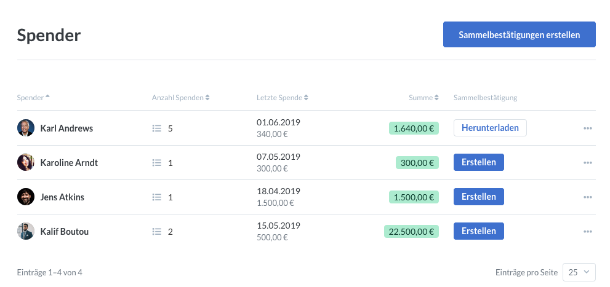The height and width of the screenshot is (287, 610).
Task: Open more options for Karoline Arndt row
Action: [x=587, y=163]
